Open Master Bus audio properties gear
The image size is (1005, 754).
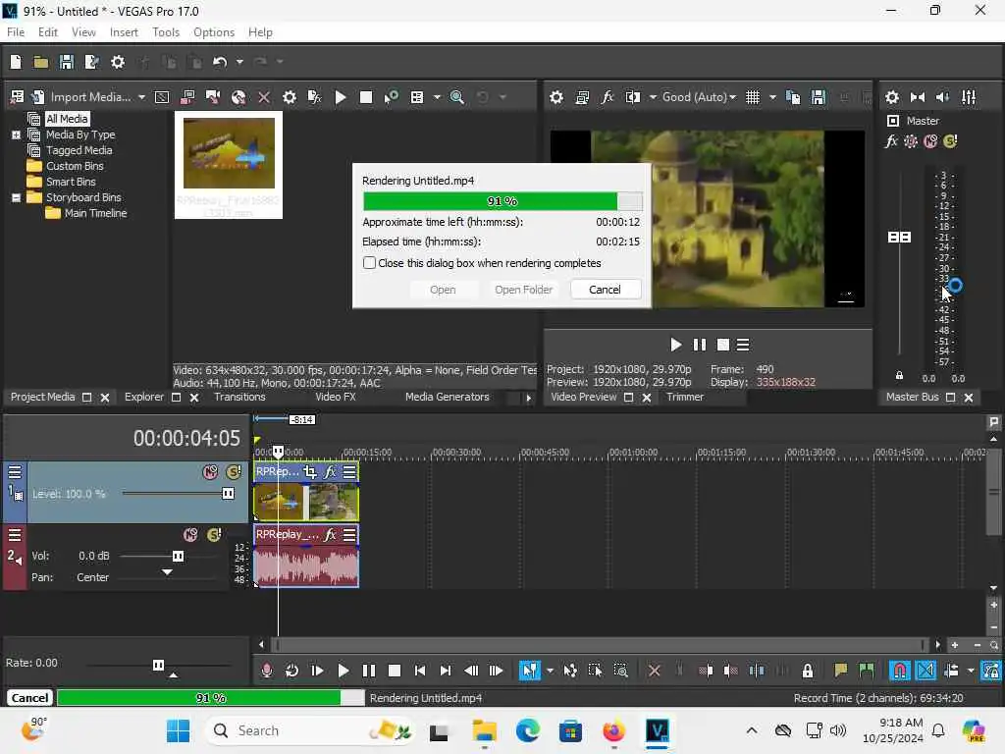pyautogui.click(x=891, y=97)
